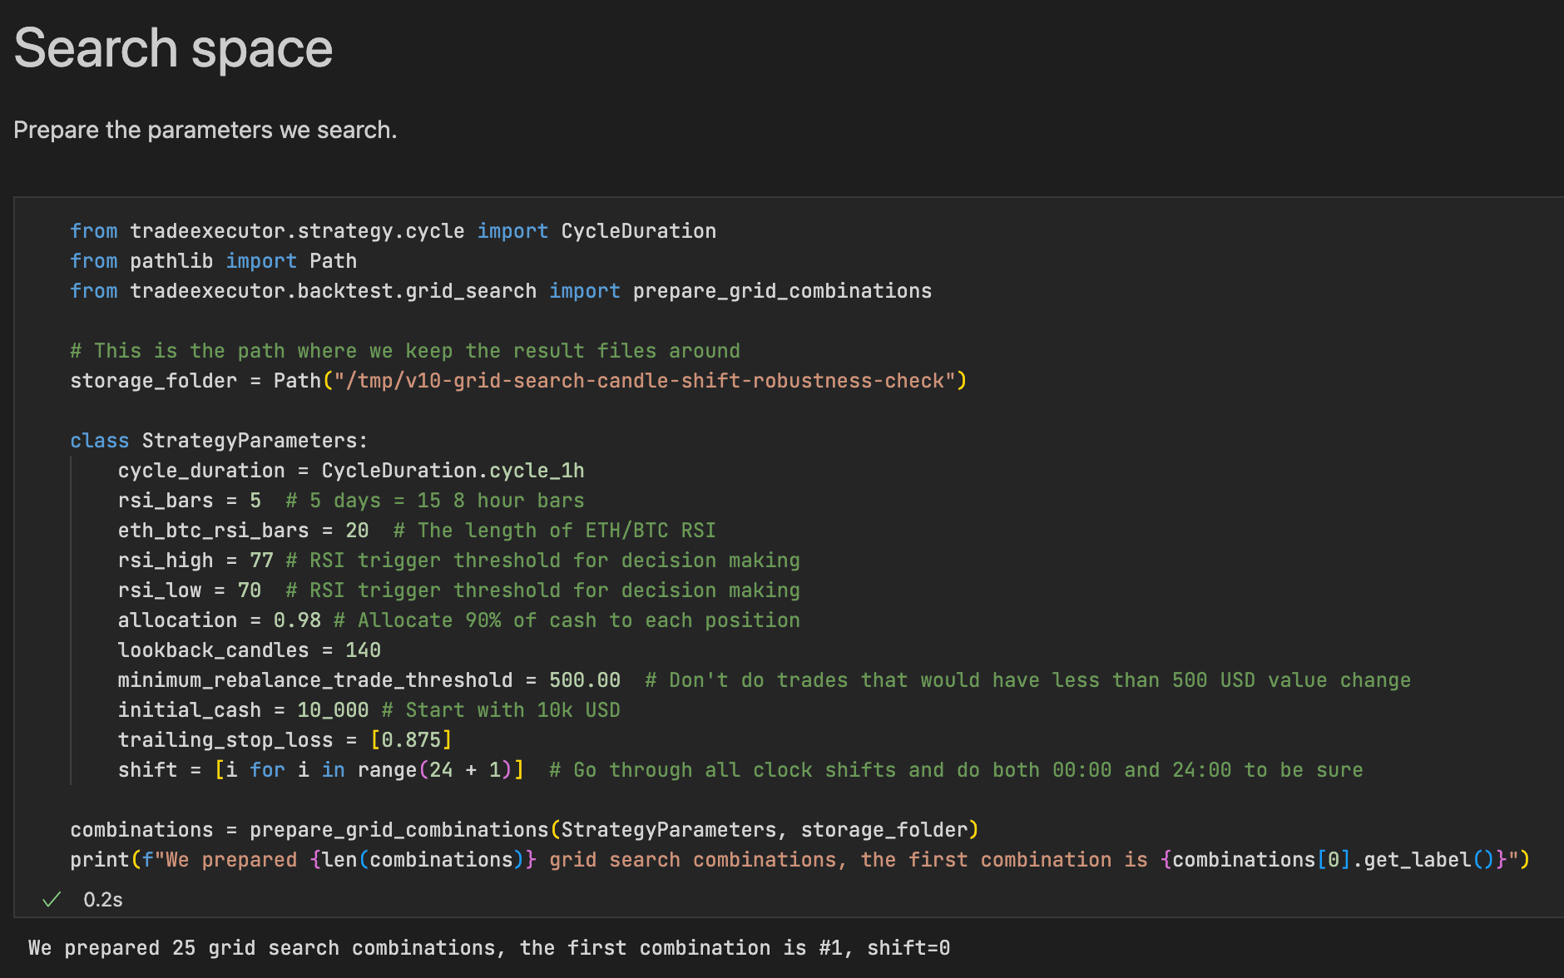The image size is (1564, 978).
Task: Click the "Search space" heading
Action: pos(173,48)
